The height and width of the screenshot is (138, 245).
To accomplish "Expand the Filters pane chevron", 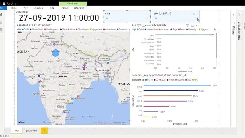I will click(x=234, y=15).
